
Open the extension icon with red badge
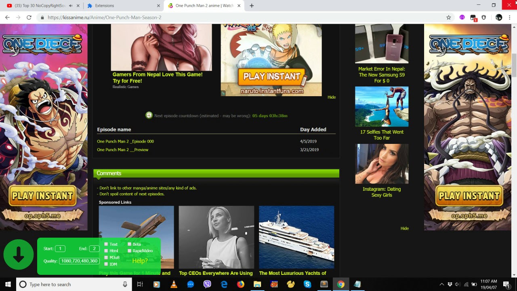point(473,18)
